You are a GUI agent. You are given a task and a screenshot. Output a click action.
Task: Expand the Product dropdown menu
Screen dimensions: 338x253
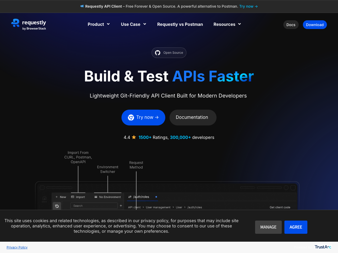[98, 24]
